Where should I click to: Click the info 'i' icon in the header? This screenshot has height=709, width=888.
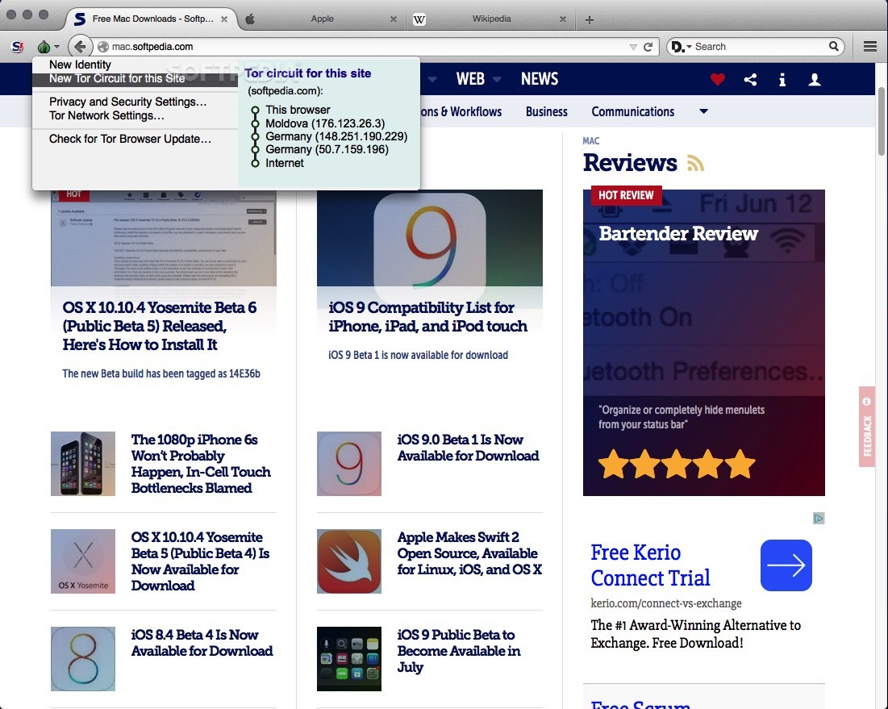(x=782, y=79)
